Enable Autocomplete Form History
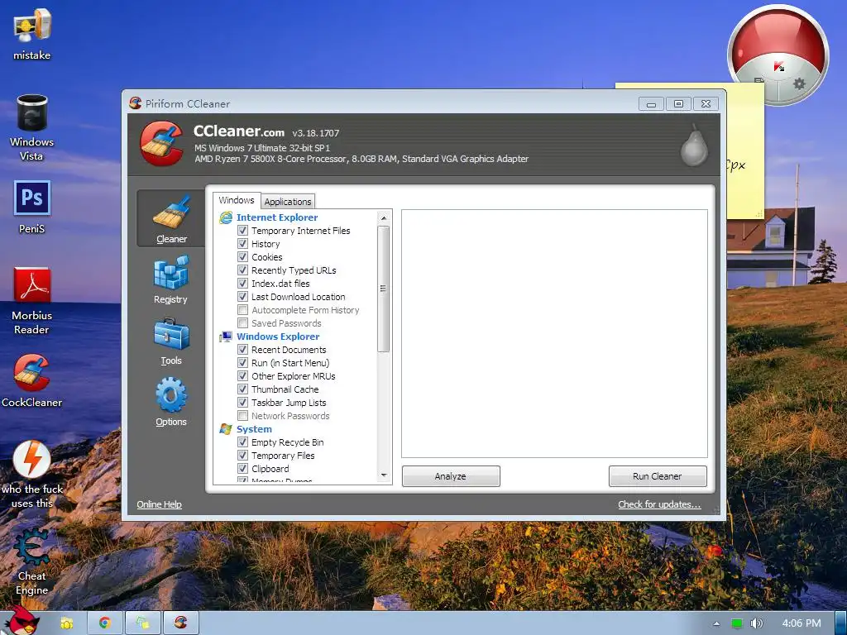This screenshot has height=635, width=847. [242, 310]
